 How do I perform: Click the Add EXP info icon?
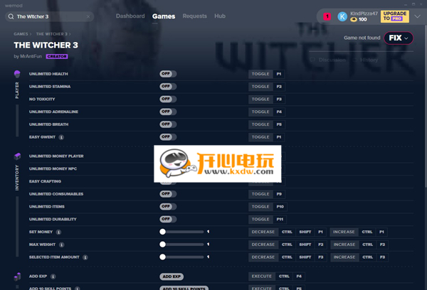tap(53, 276)
